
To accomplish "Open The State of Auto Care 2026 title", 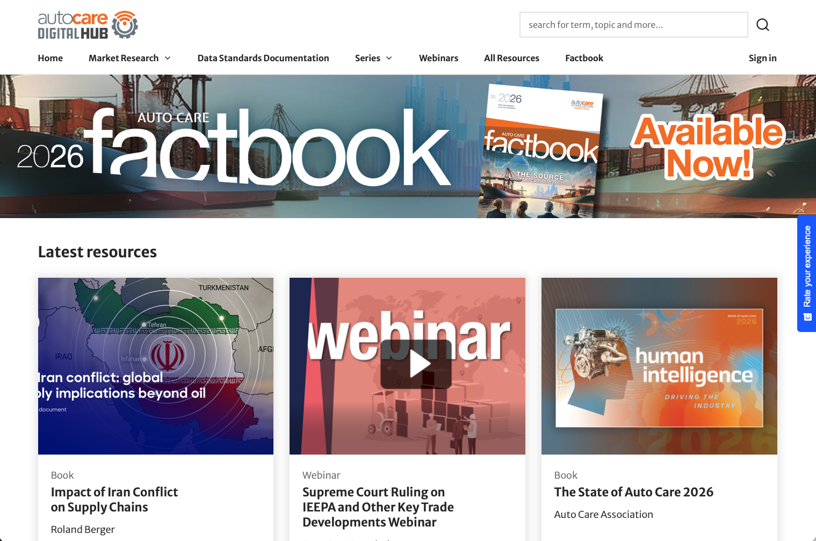I will click(x=634, y=492).
